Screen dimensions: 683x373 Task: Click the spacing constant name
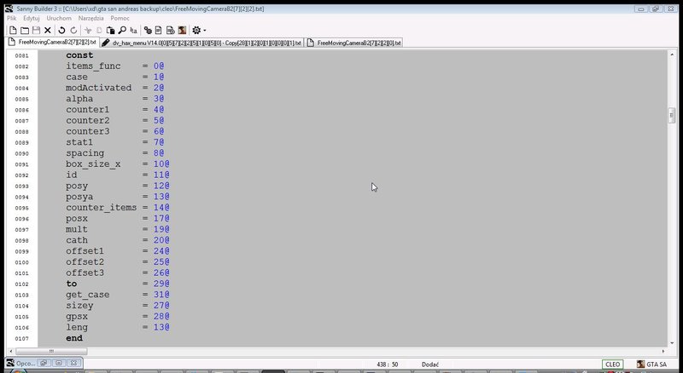85,153
